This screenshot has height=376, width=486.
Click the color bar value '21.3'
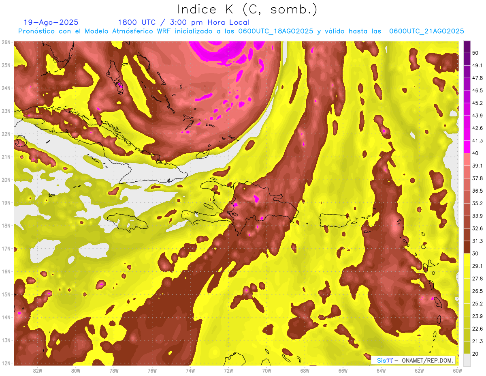[477, 341]
